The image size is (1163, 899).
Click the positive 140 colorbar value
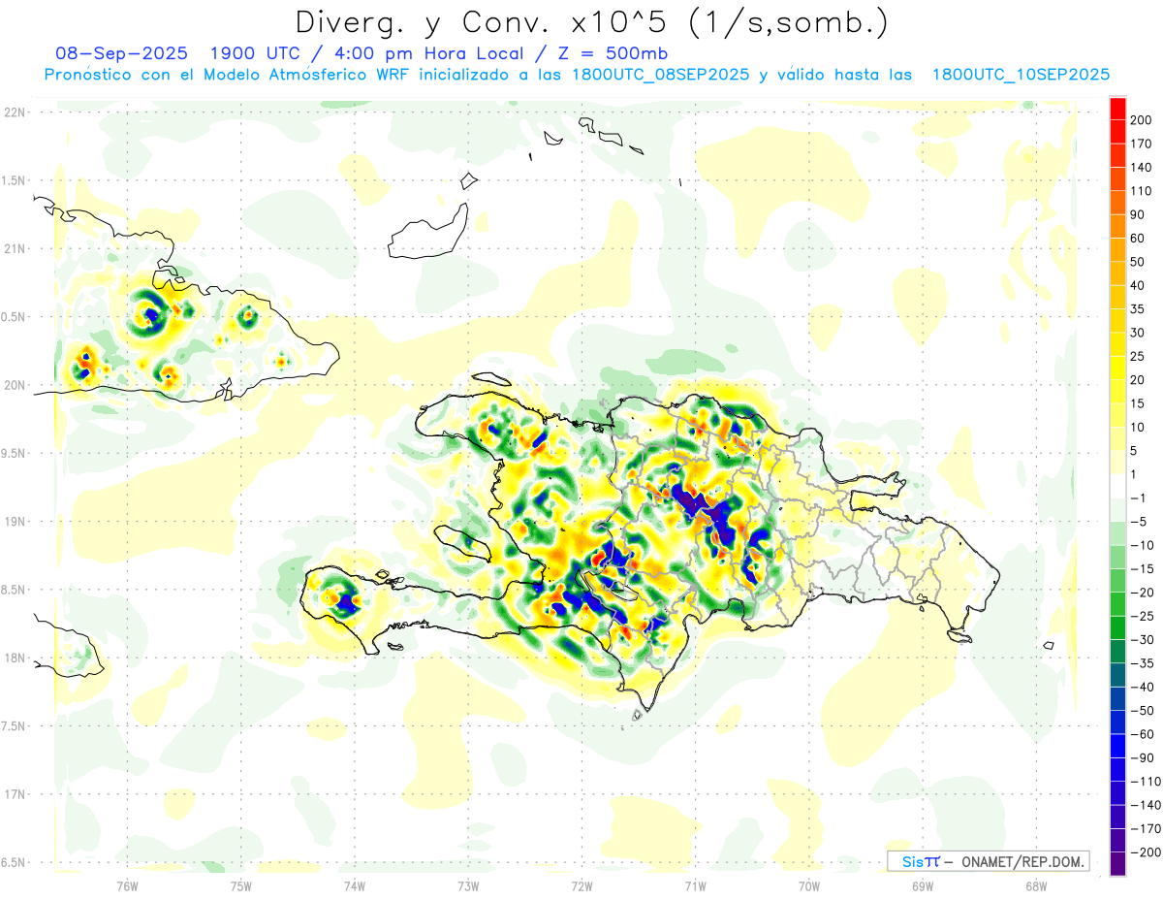[x=1142, y=167]
